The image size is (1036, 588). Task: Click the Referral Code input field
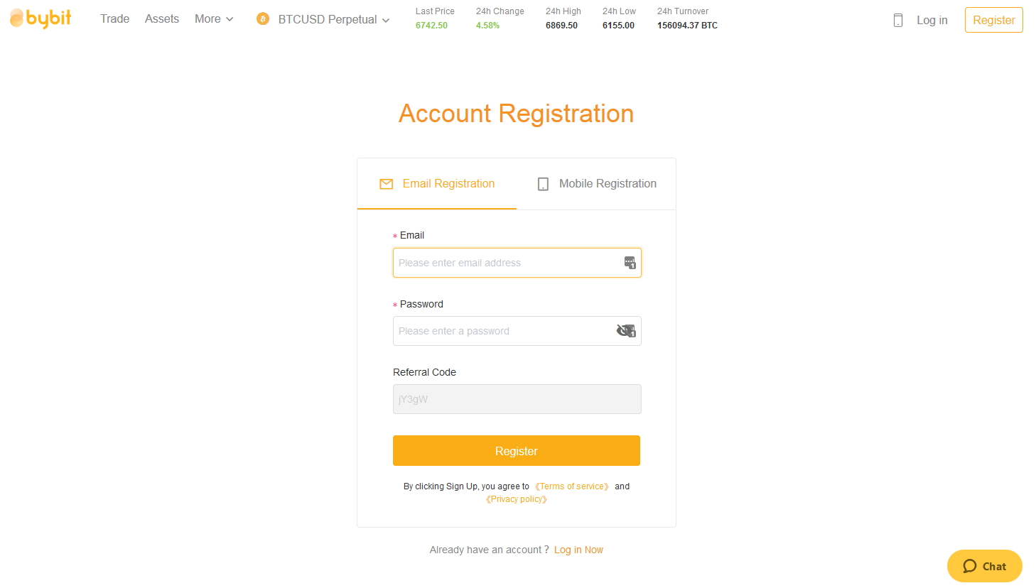517,398
